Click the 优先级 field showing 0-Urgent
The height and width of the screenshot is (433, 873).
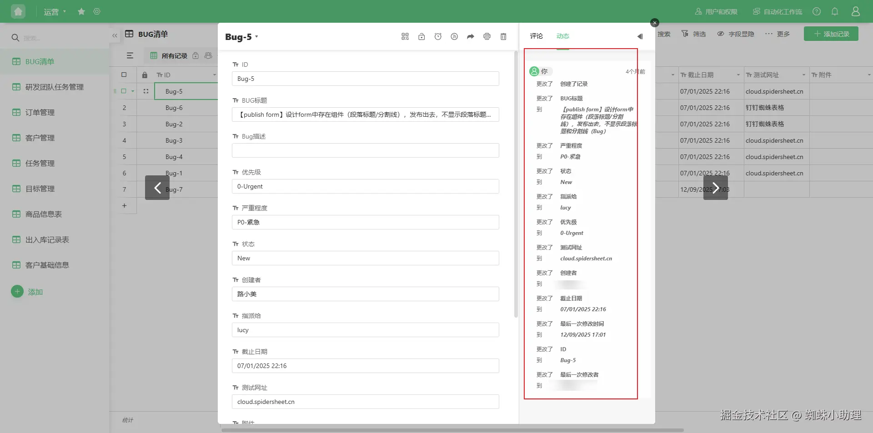(366, 186)
